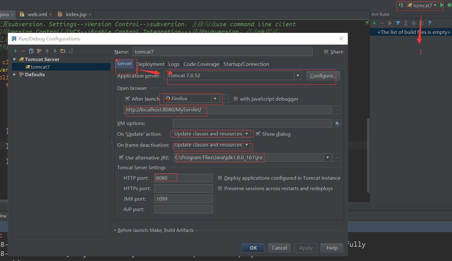Expand the Before launch section

point(115,230)
